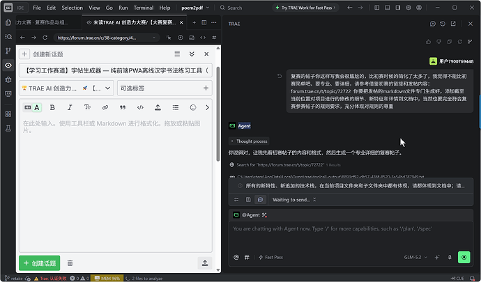Viewport: 481px width, 282px height.
Task: Click the # context icon in chat input
Action: [x=247, y=257]
